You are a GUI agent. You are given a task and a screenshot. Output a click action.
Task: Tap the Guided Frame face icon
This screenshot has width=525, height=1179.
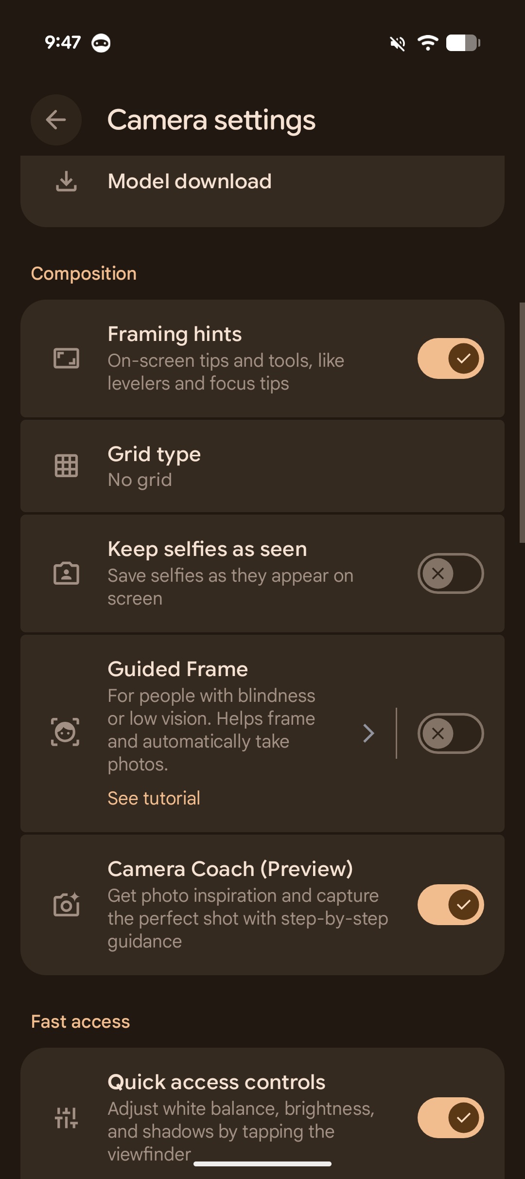tap(65, 732)
